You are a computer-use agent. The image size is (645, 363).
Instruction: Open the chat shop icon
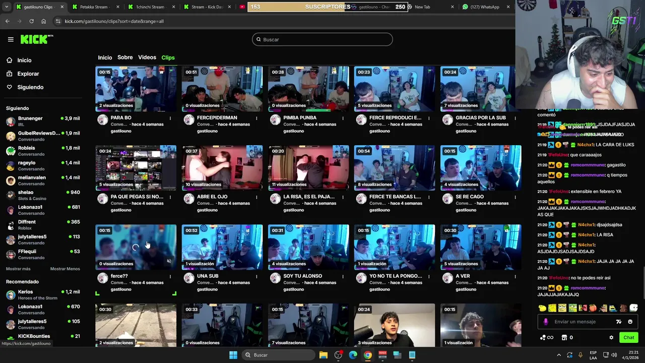pyautogui.click(x=564, y=337)
